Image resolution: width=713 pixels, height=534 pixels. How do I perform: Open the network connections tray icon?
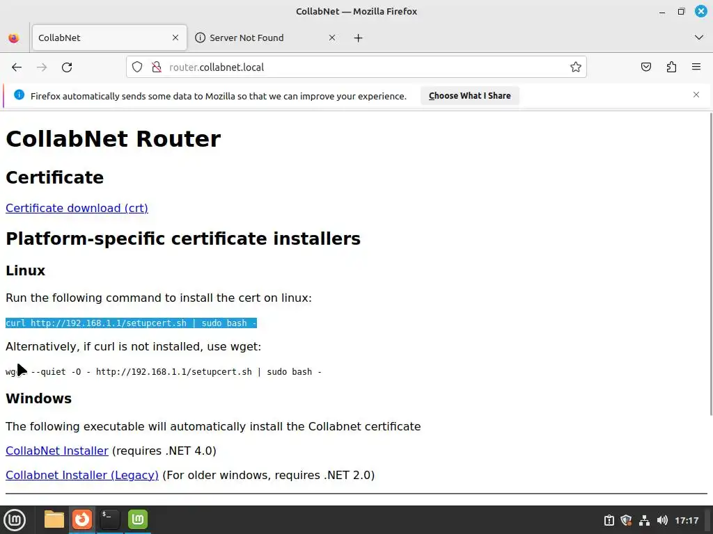(x=644, y=520)
